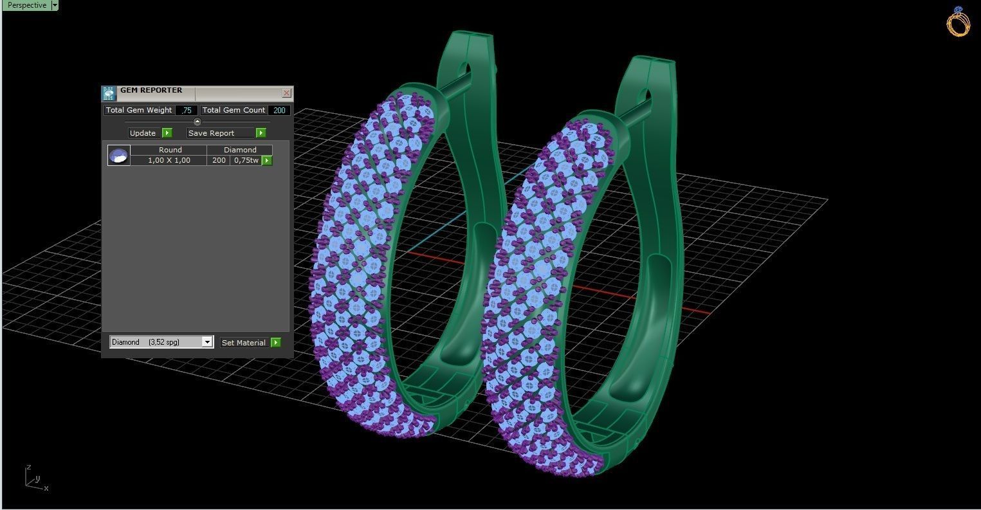Image resolution: width=981 pixels, height=510 pixels.
Task: Click the Gem Reporter panel icon
Action: coord(109,93)
